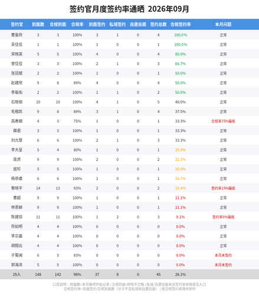Click the 37 total in summary row
This screenshot has height=296, width=259.
(97, 275)
